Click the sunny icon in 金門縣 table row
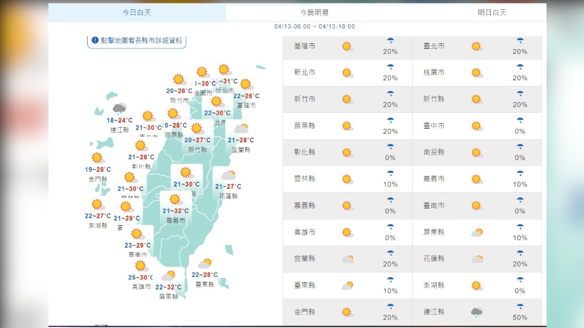This screenshot has width=584, height=328. pos(347,312)
